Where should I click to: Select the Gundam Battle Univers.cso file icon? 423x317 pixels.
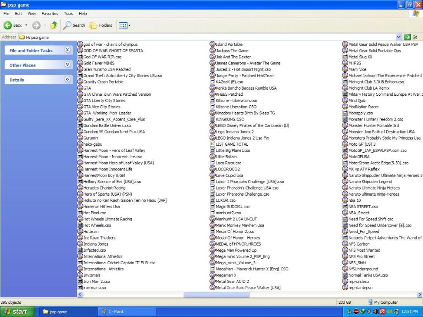click(80, 125)
